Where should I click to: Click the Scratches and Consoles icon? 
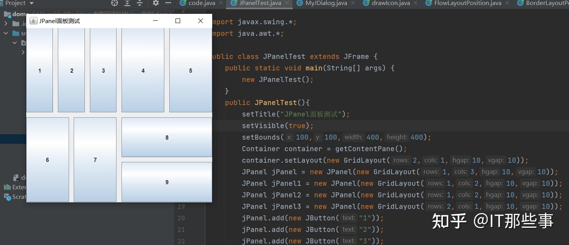coord(7,197)
